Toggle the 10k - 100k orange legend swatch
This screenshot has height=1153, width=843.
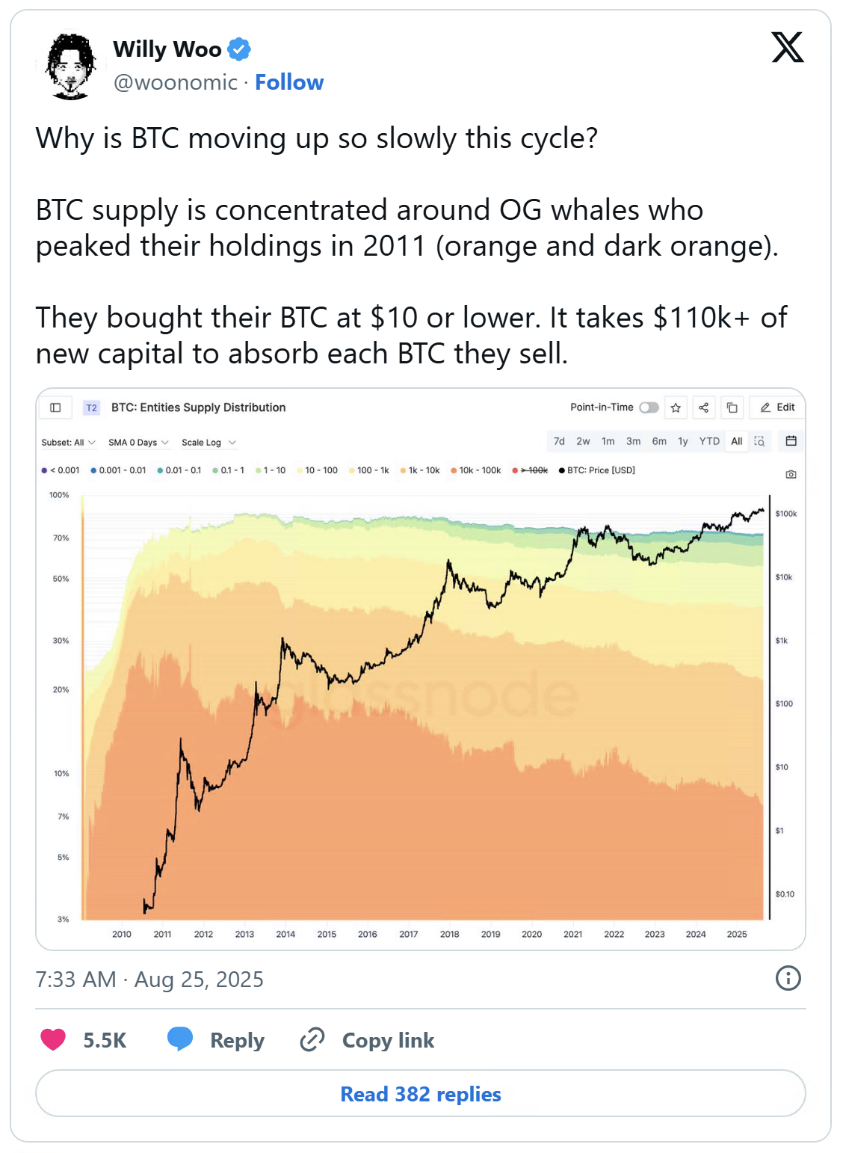(x=454, y=470)
